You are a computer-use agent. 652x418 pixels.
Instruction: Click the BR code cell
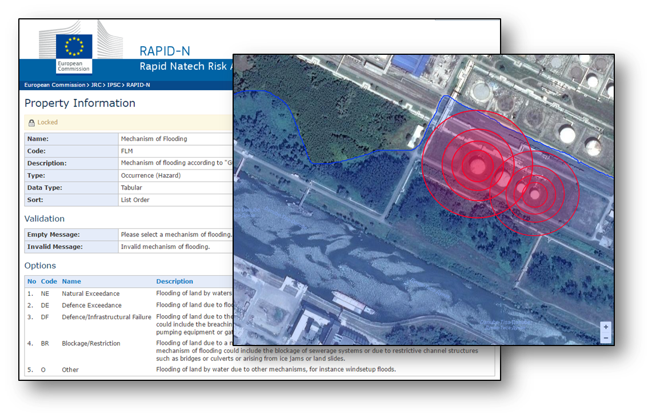click(x=45, y=343)
